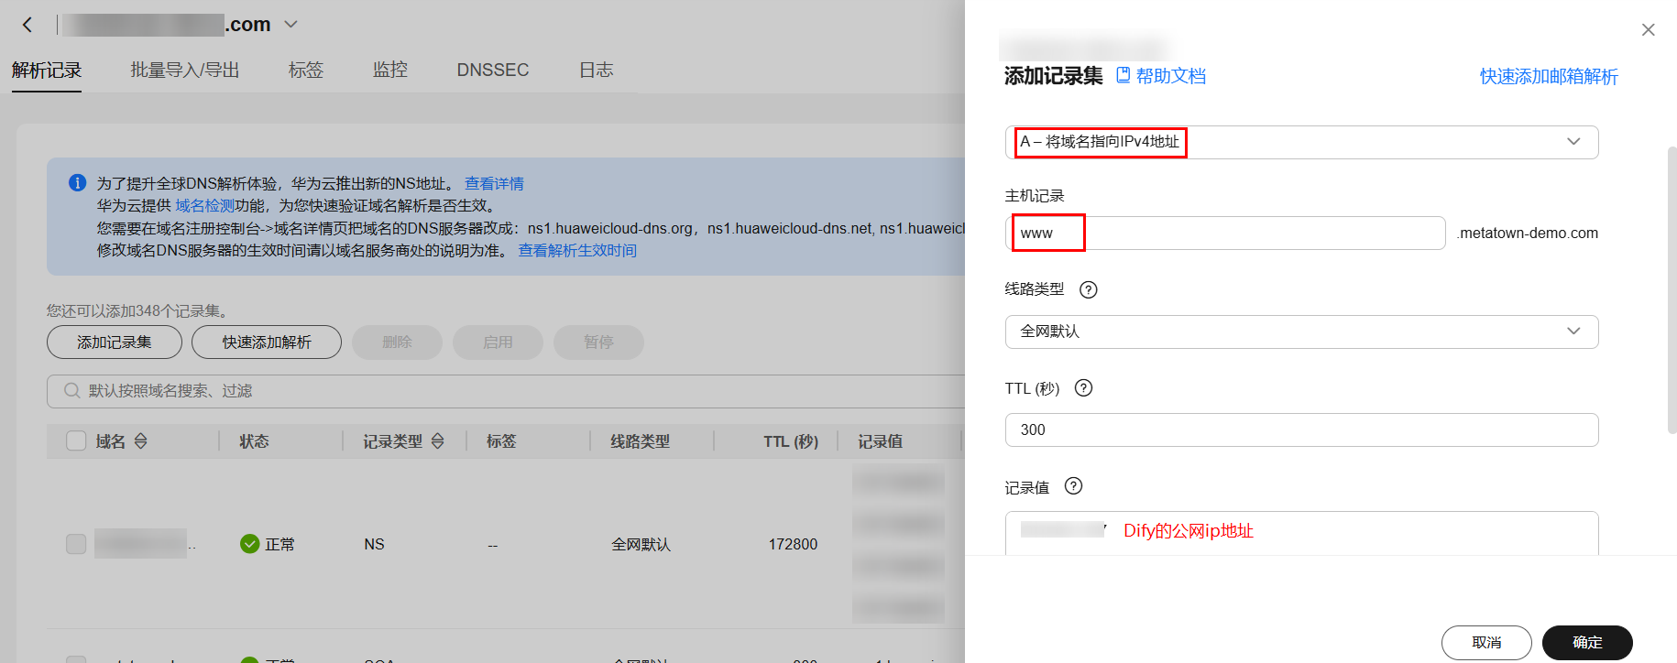1677x663 pixels.
Task: Sort the table by 记录类型 column
Action: [437, 441]
